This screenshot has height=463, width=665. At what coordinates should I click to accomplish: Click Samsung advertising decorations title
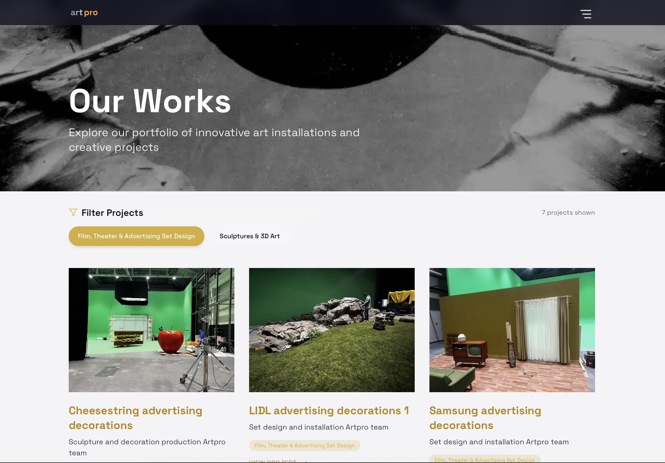tap(485, 418)
